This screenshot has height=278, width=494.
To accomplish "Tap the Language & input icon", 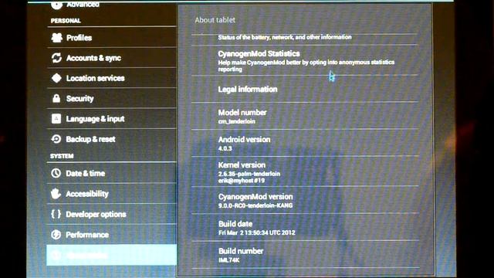I will (x=56, y=119).
